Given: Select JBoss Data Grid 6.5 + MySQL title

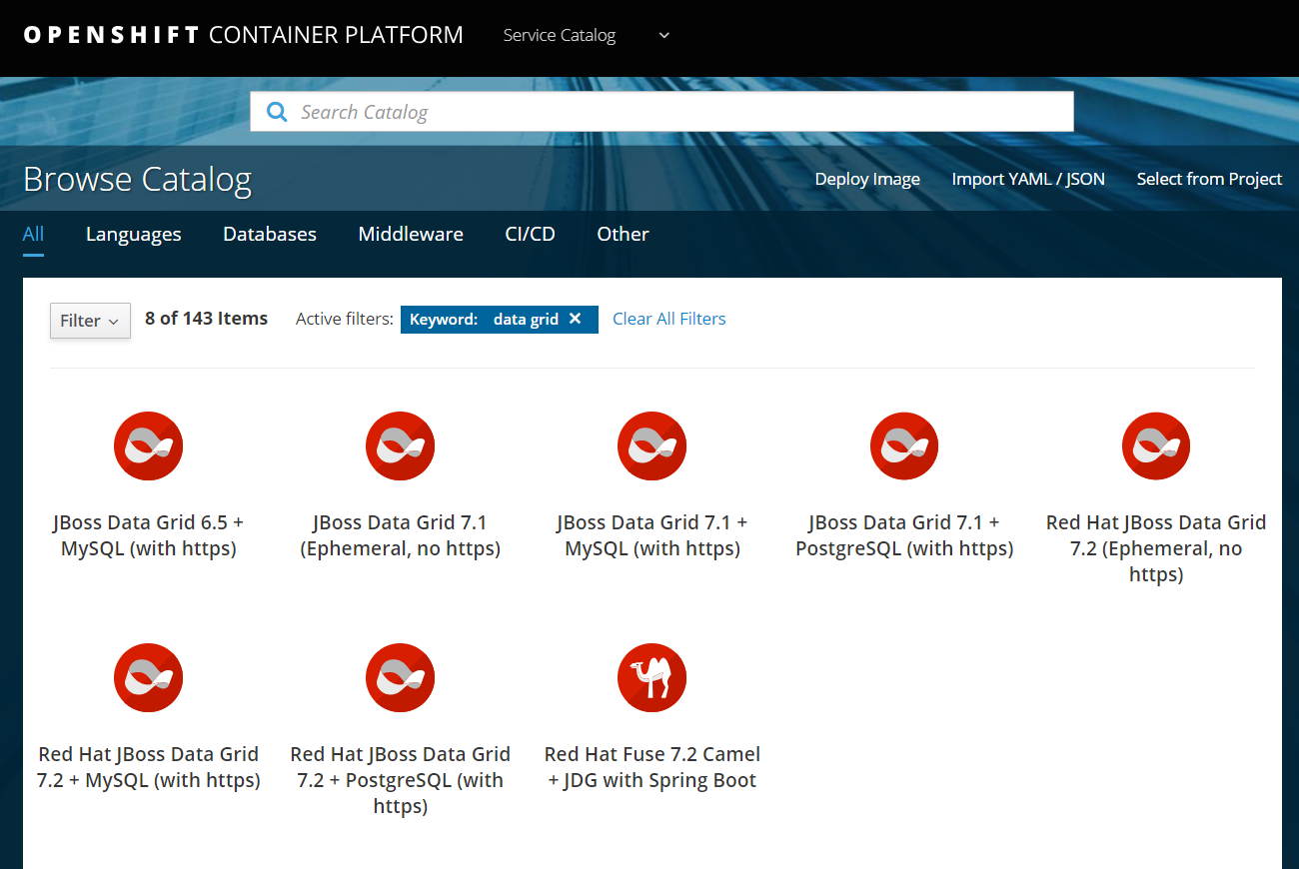Looking at the screenshot, I should pos(149,535).
